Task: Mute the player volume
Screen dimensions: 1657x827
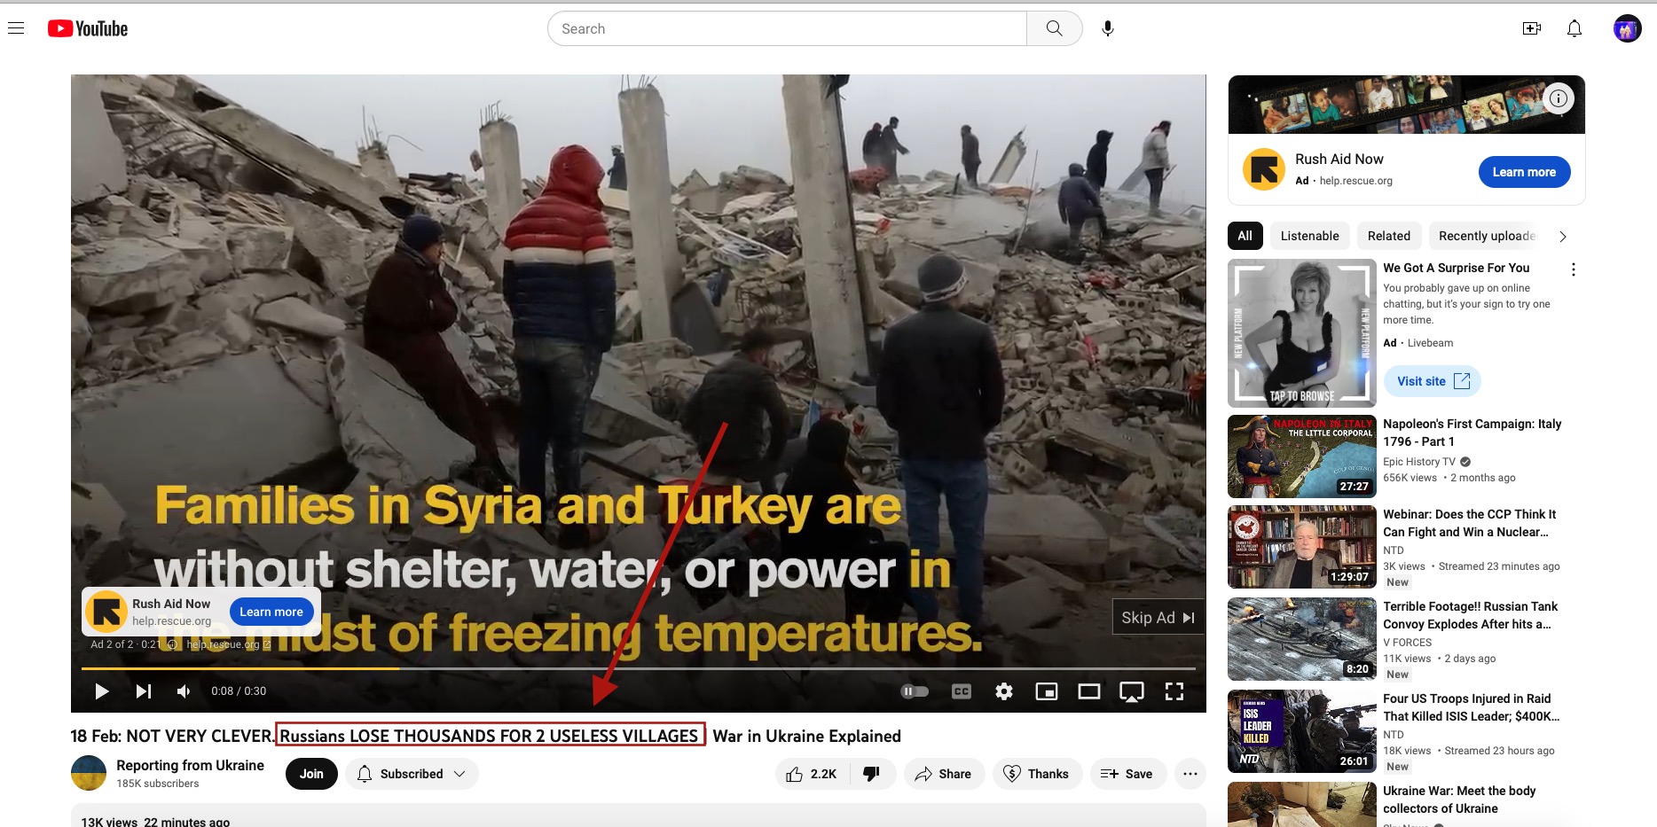Action: (x=184, y=691)
